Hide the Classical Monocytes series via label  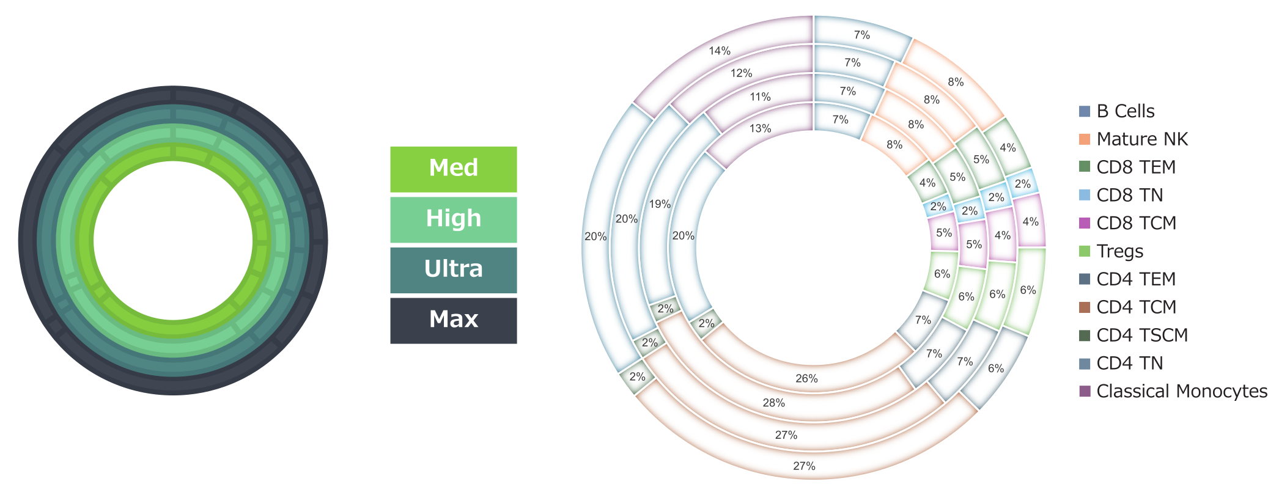pos(1181,391)
